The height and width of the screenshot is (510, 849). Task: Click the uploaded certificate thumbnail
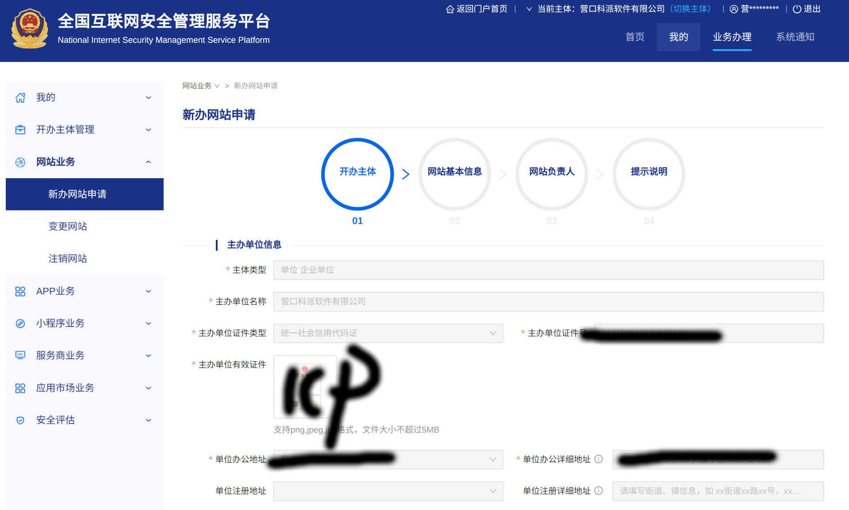pyautogui.click(x=305, y=386)
